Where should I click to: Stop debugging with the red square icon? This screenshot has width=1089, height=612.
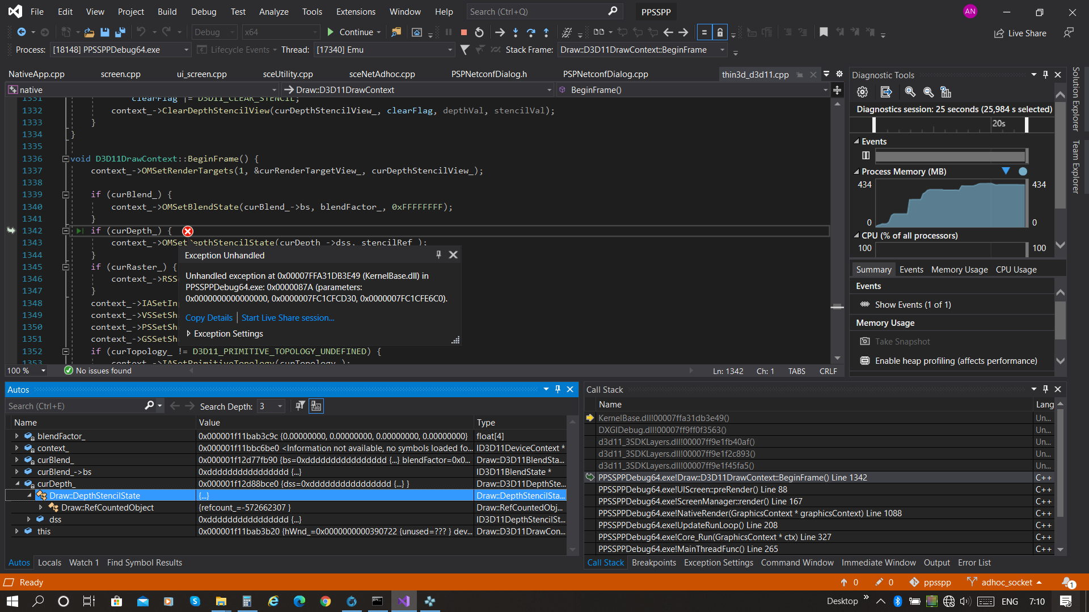click(463, 32)
